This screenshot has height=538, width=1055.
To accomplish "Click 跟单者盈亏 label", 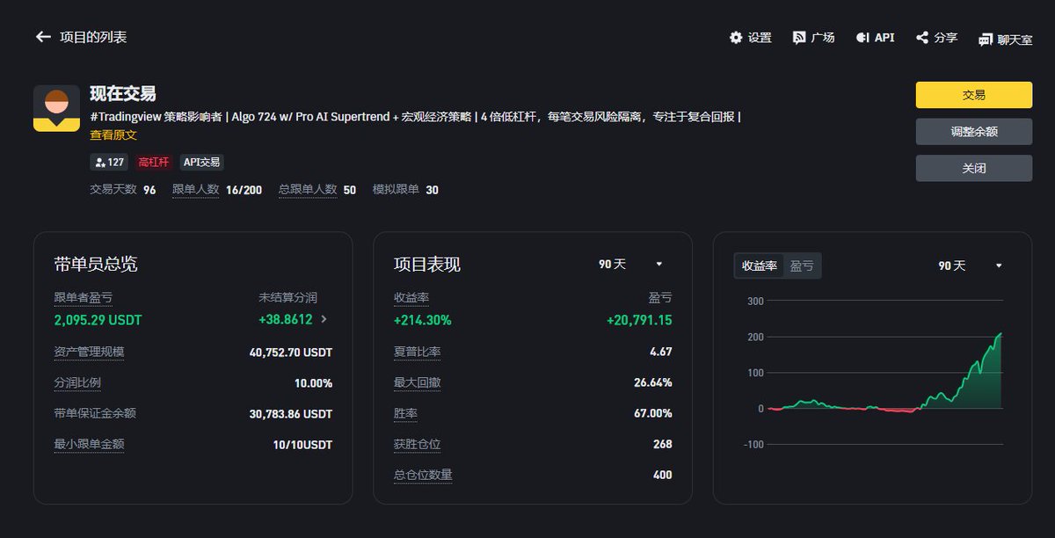I will 84,298.
